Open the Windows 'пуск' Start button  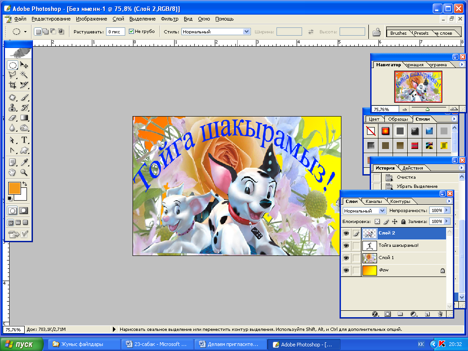(21, 345)
